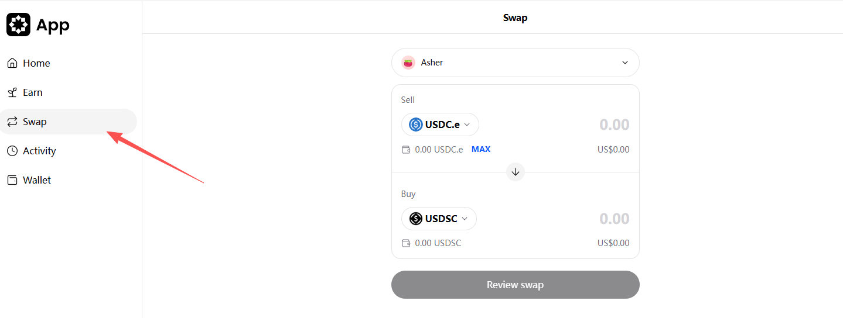The image size is (843, 318).
Task: Open the USDC.e sell token selector
Action: pos(441,125)
